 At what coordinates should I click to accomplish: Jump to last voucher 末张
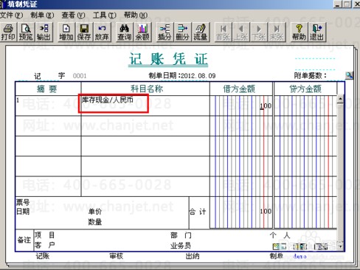(277, 32)
